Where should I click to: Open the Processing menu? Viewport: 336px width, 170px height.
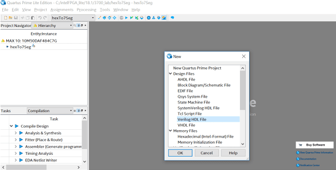tap(87, 10)
